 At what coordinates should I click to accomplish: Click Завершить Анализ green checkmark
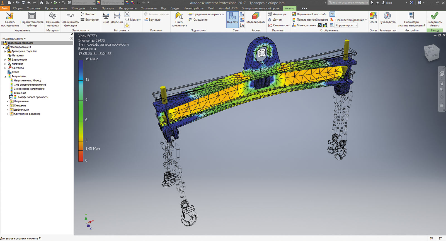(x=435, y=19)
